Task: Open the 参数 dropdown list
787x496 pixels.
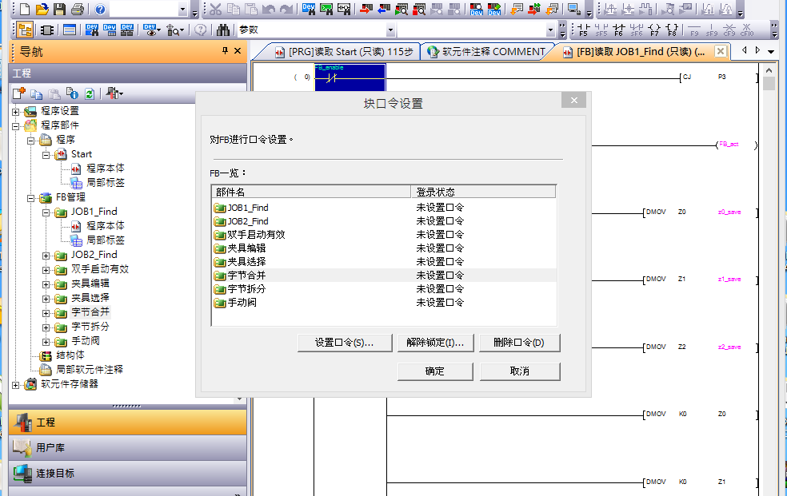Action: (x=391, y=30)
